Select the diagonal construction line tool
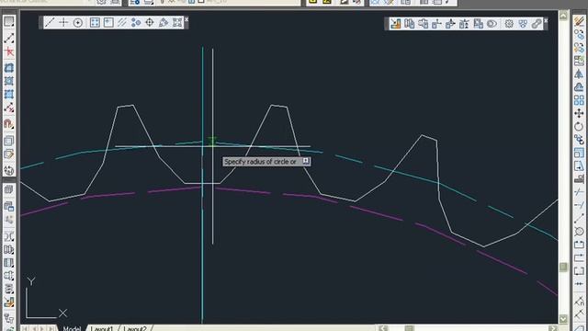 pyautogui.click(x=50, y=22)
